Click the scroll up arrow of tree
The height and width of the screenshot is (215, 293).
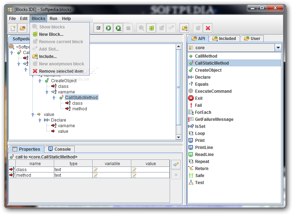tap(179, 46)
